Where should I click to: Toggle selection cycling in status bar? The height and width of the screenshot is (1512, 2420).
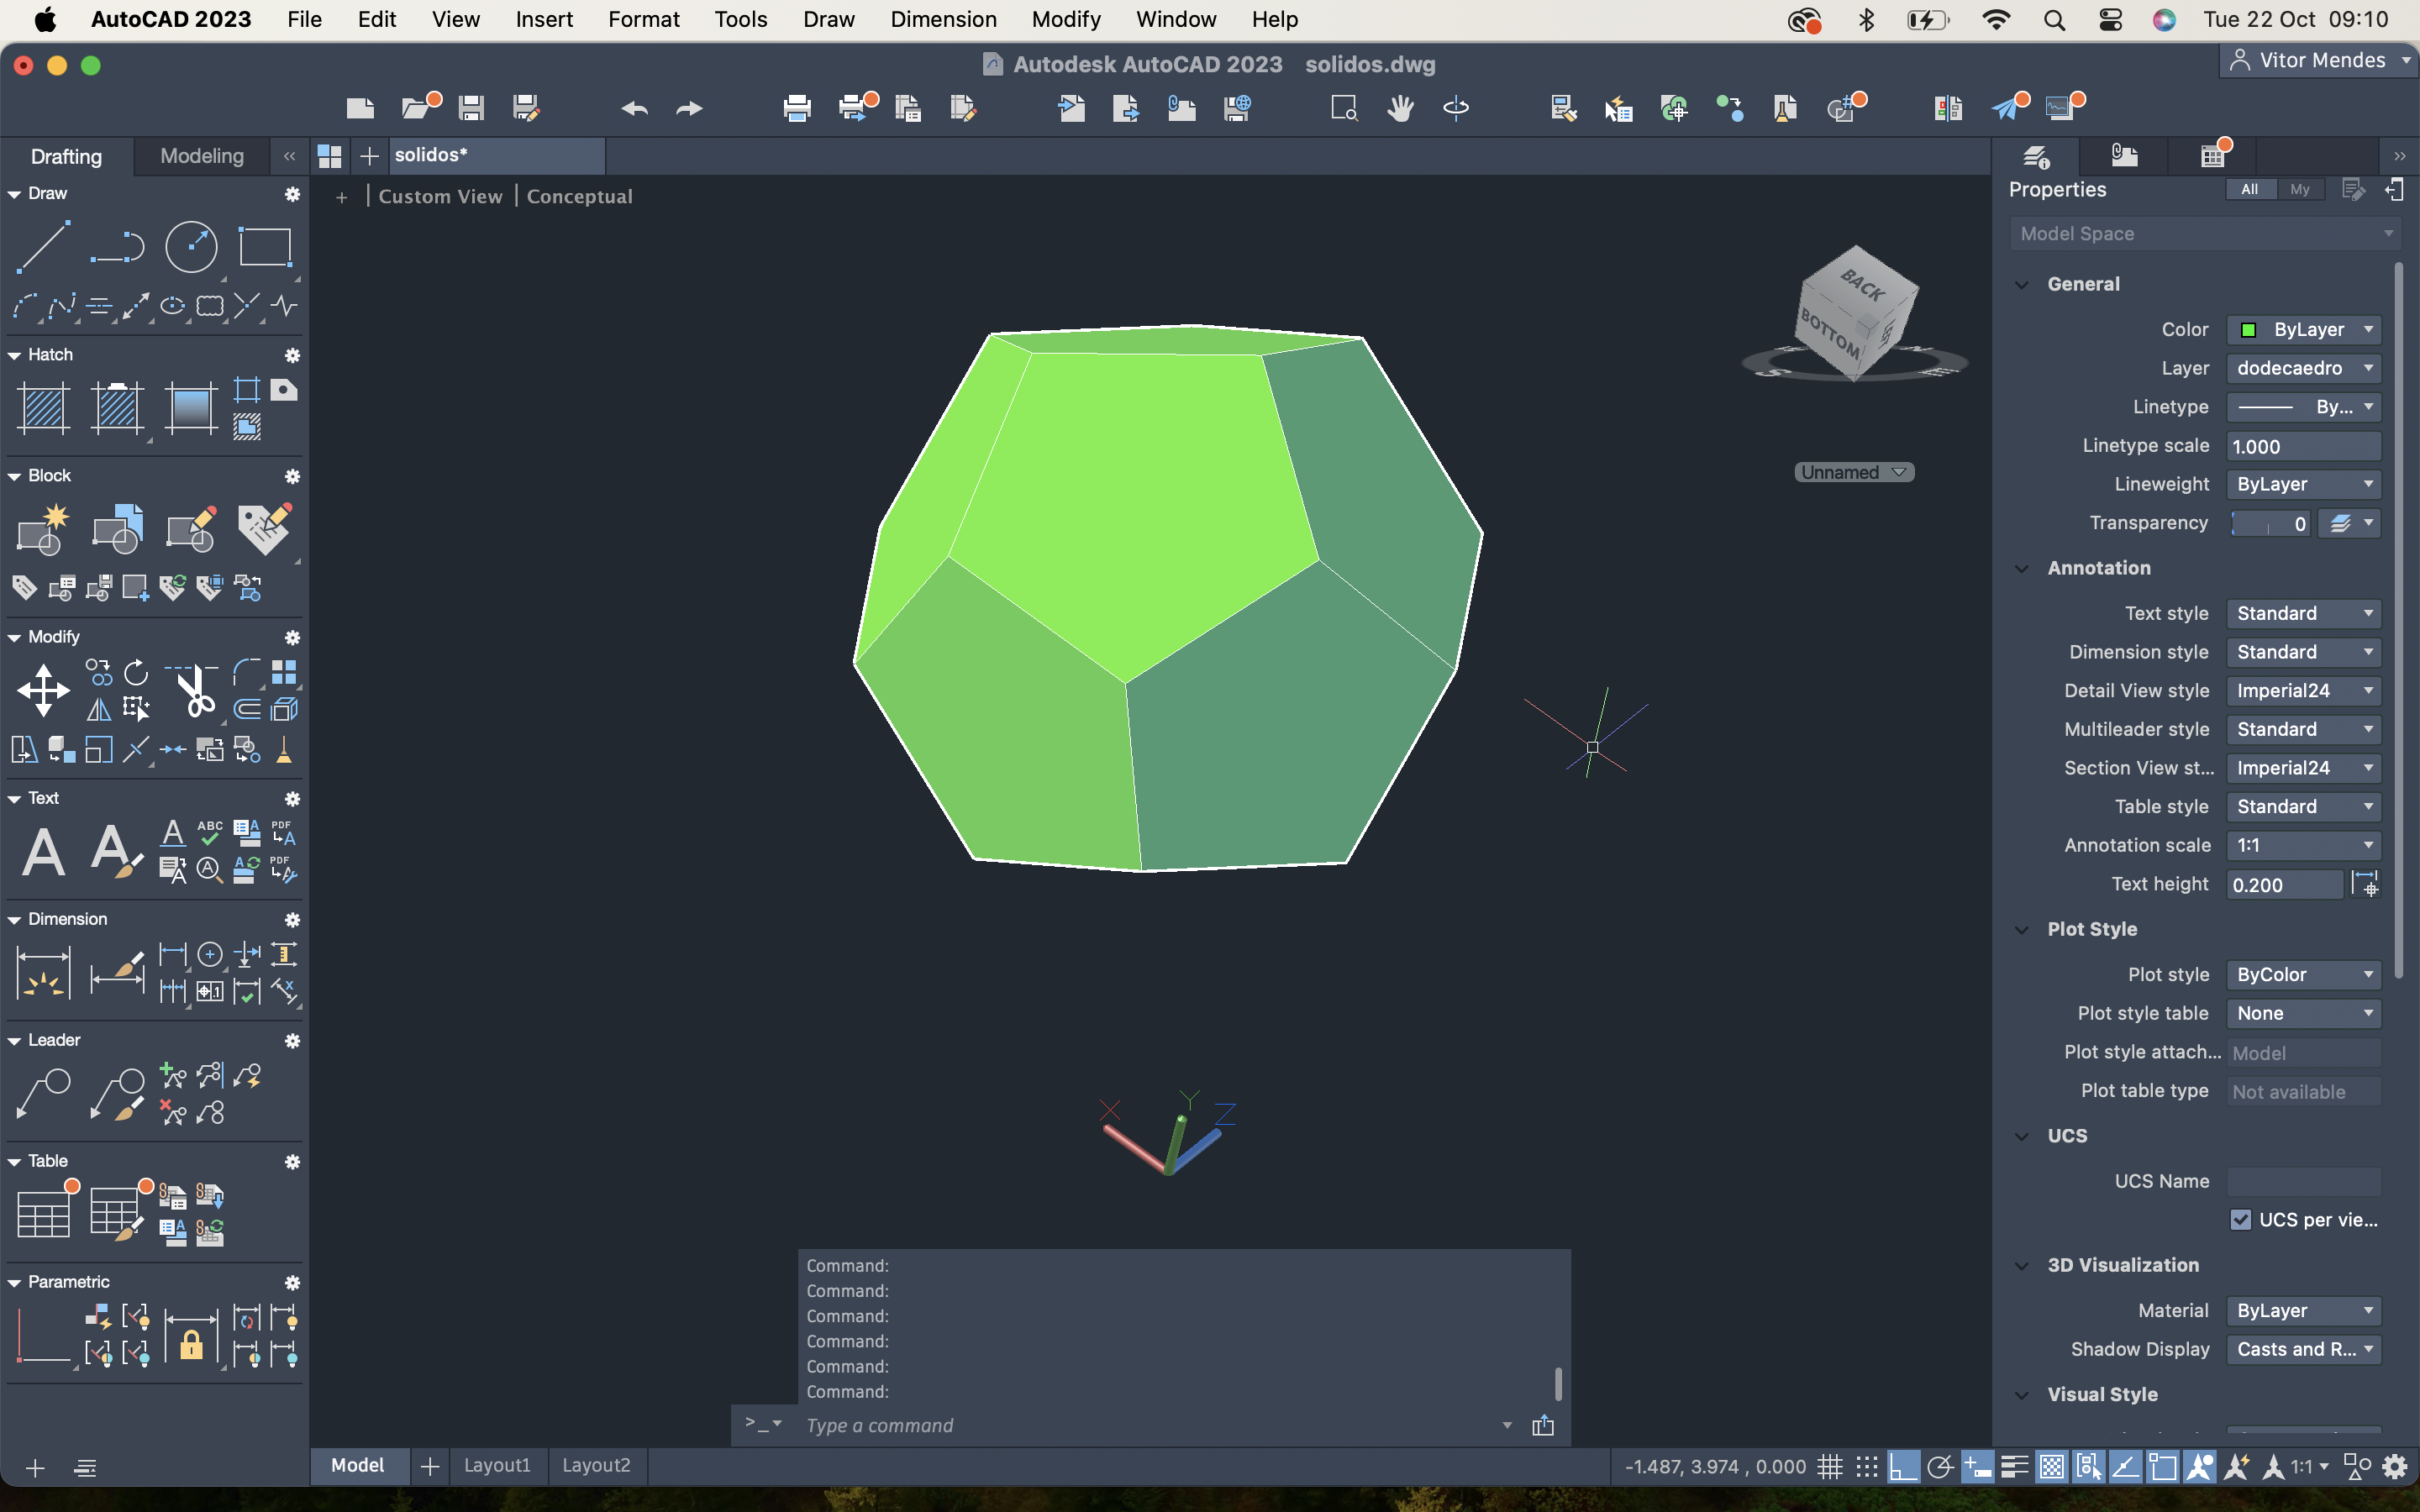(2088, 1467)
